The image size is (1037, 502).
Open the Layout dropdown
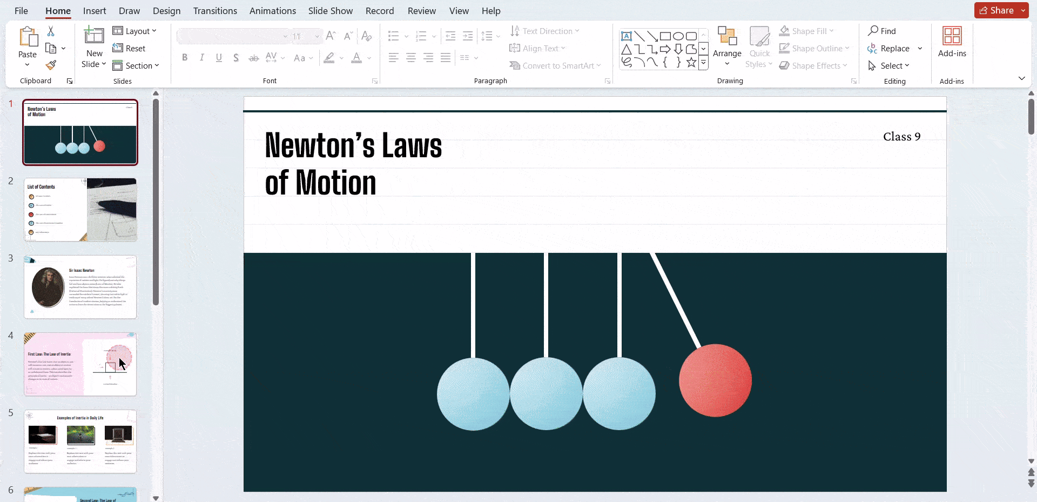pyautogui.click(x=134, y=31)
